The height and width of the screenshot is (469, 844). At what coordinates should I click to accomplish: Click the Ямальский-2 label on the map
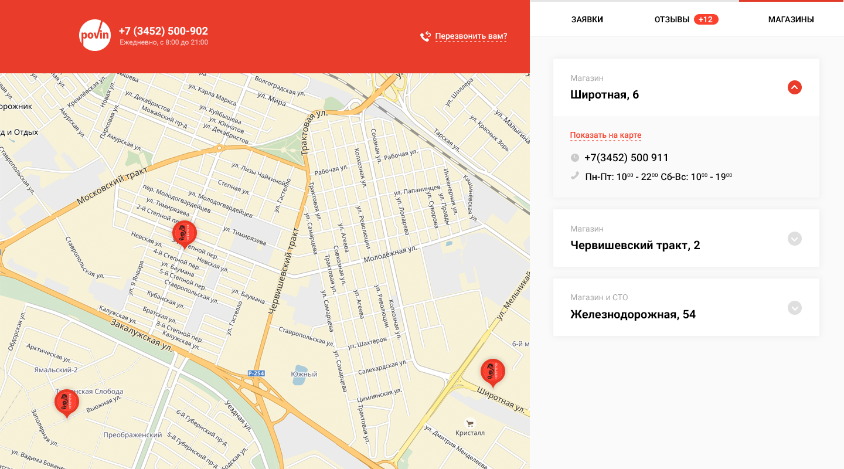tap(56, 370)
